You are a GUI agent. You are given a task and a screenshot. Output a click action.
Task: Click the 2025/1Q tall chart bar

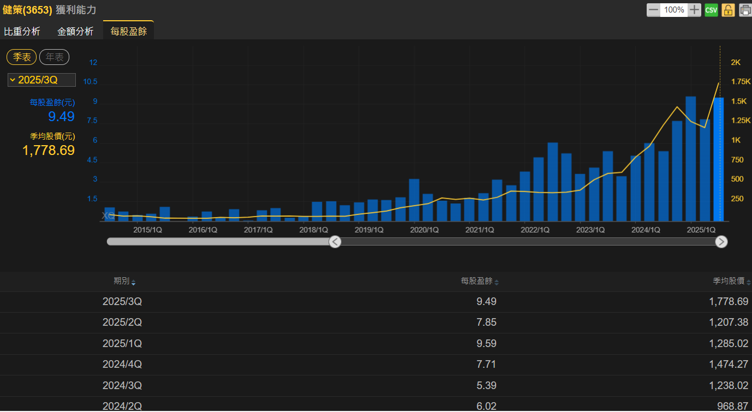click(690, 159)
